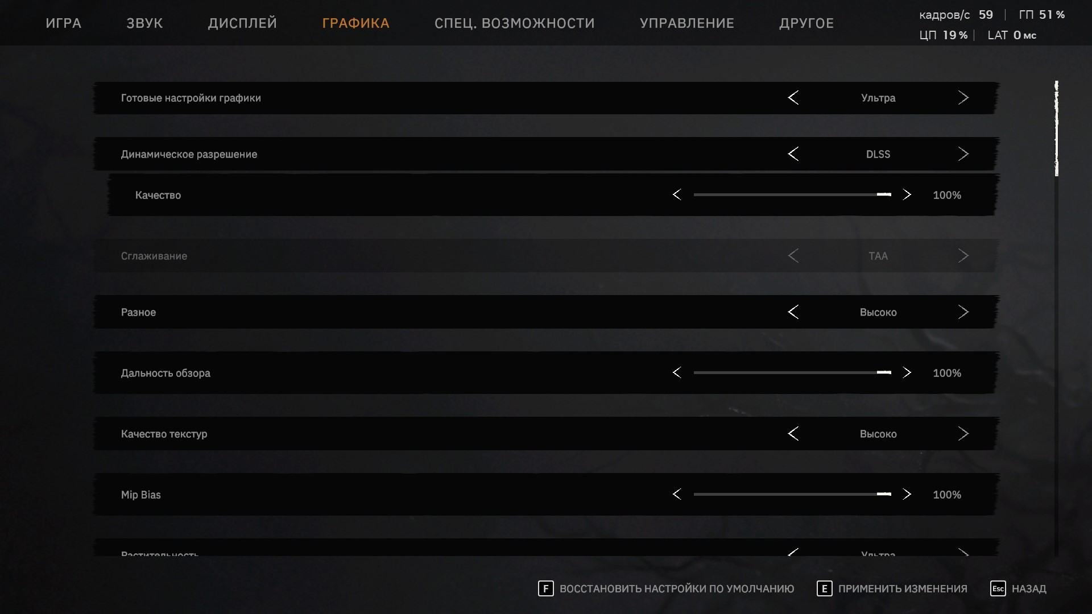The image size is (1092, 614).
Task: Increase Качество slider with right arrow
Action: click(x=907, y=195)
